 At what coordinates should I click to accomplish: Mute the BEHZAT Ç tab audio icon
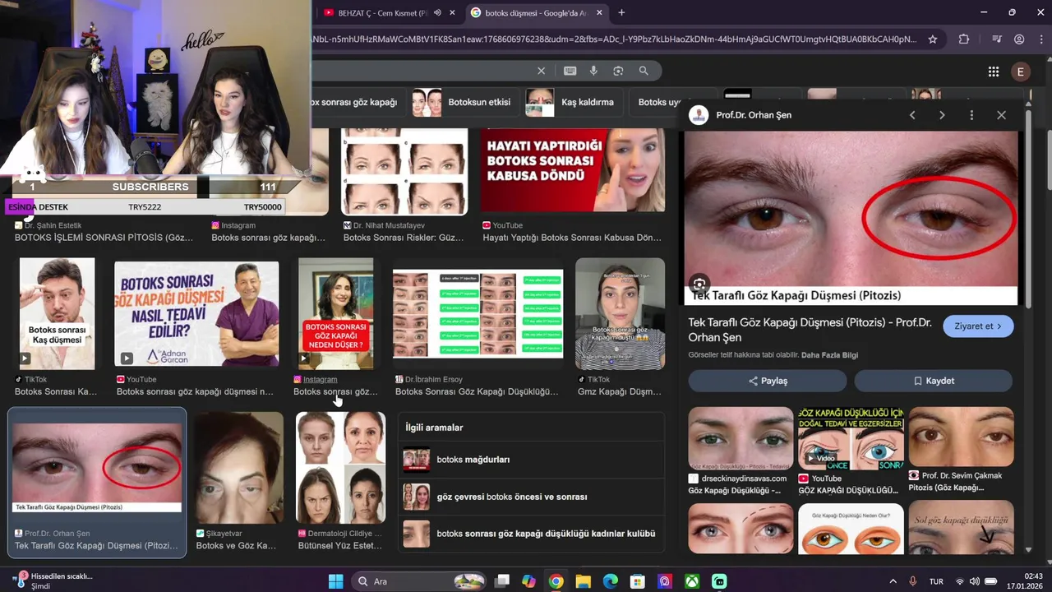coord(437,13)
